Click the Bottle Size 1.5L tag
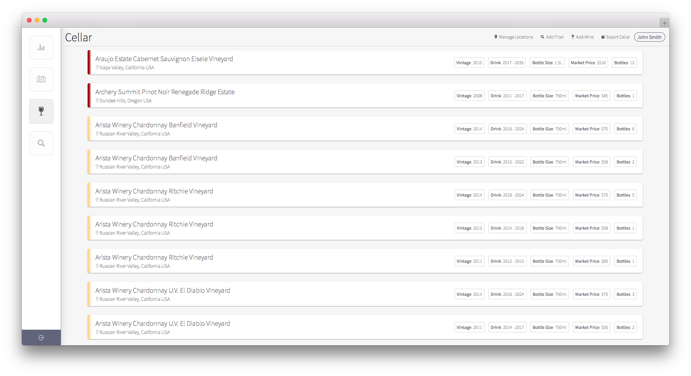 547,63
